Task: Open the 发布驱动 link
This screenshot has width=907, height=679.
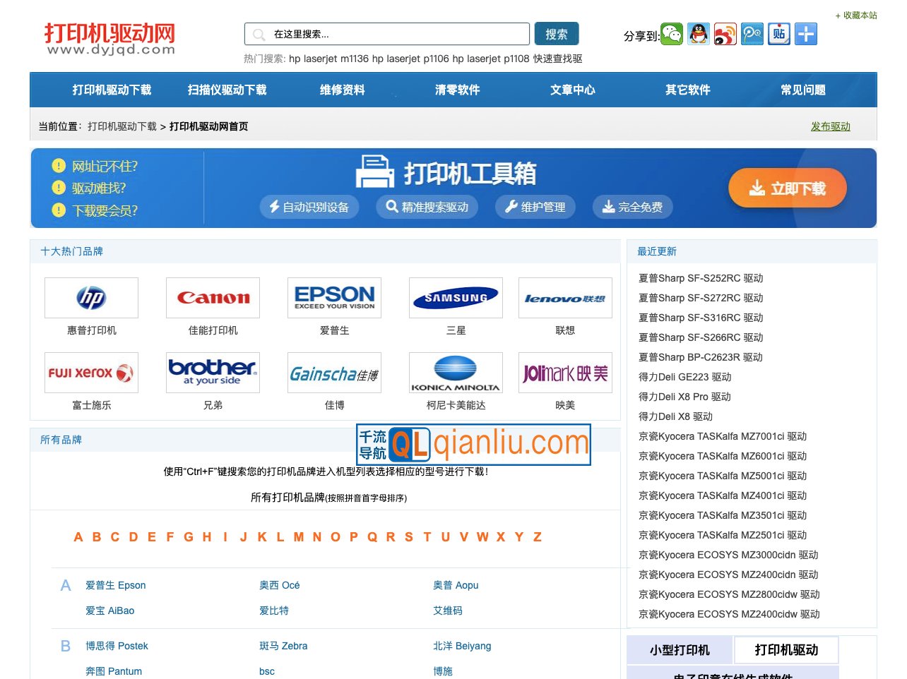Action: (831, 126)
